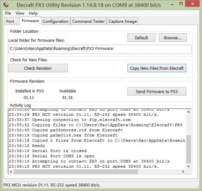Click log line 'Copied px3m0116.hex from Elecraft'

click(63, 135)
